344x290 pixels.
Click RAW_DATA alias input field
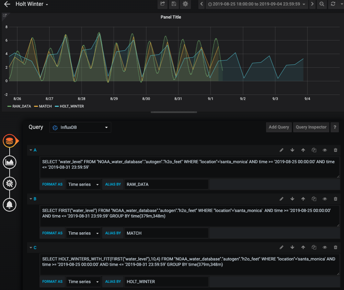(x=166, y=185)
